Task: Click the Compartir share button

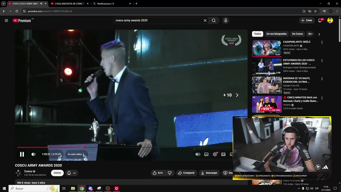Action: click(x=186, y=173)
